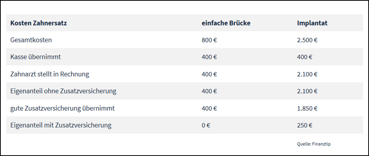369x156 pixels.
Task: Select the Gesamtkosten row label
Action: pyautogui.click(x=31, y=40)
